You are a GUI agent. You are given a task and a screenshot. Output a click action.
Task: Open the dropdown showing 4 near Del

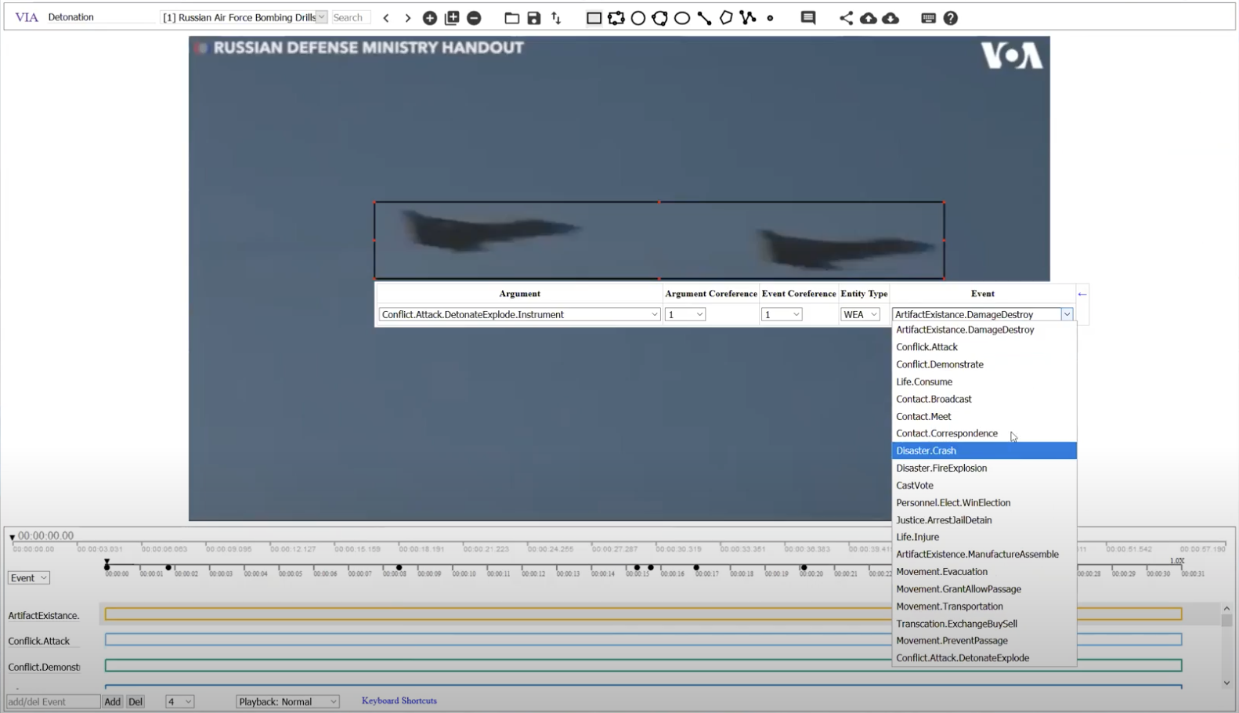coord(179,701)
